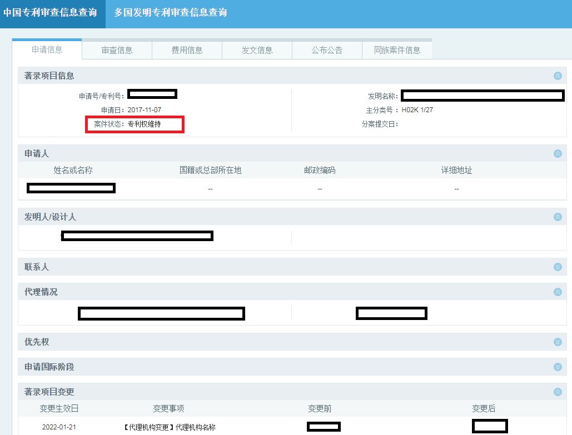Select the 申请信息 tab

(47, 49)
